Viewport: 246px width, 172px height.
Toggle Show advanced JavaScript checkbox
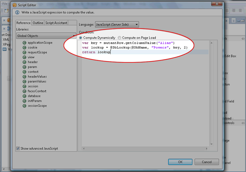(18, 148)
